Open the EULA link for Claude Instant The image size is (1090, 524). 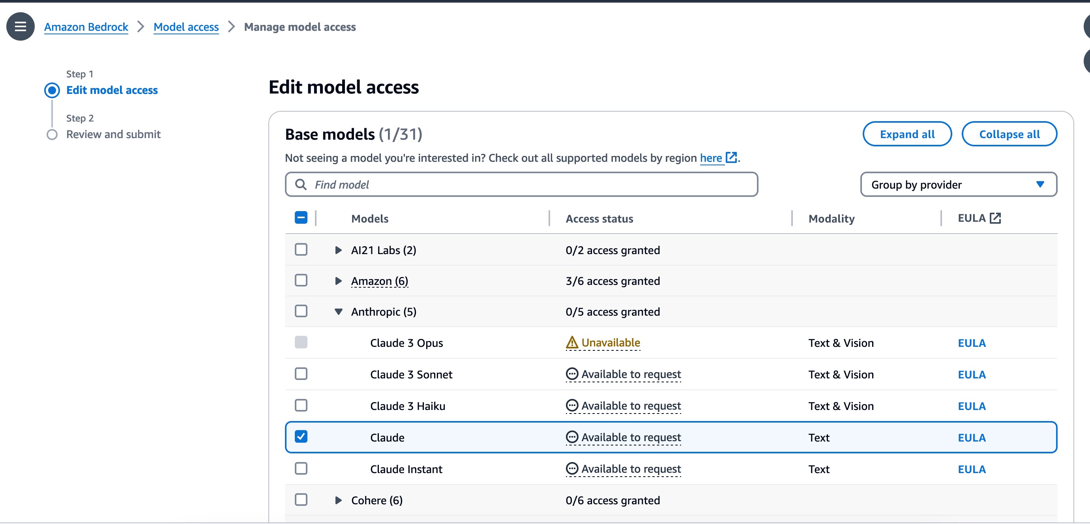pyautogui.click(x=971, y=469)
